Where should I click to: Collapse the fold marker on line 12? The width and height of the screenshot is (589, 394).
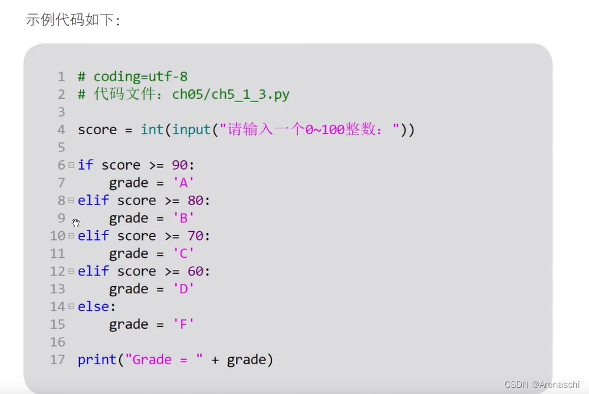(72, 271)
